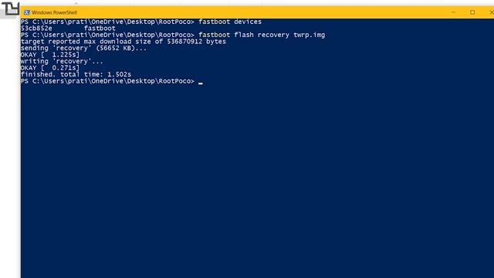Click the max download size 536870912 line
Screen dimensions: 494x278
[x=123, y=42]
